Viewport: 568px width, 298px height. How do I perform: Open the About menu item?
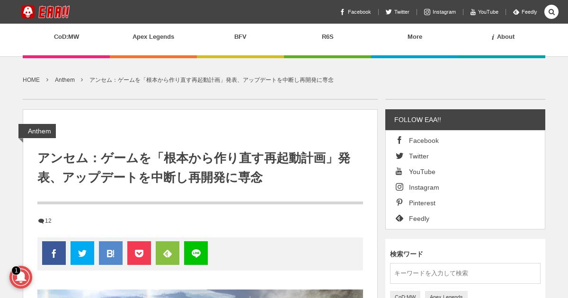(503, 37)
